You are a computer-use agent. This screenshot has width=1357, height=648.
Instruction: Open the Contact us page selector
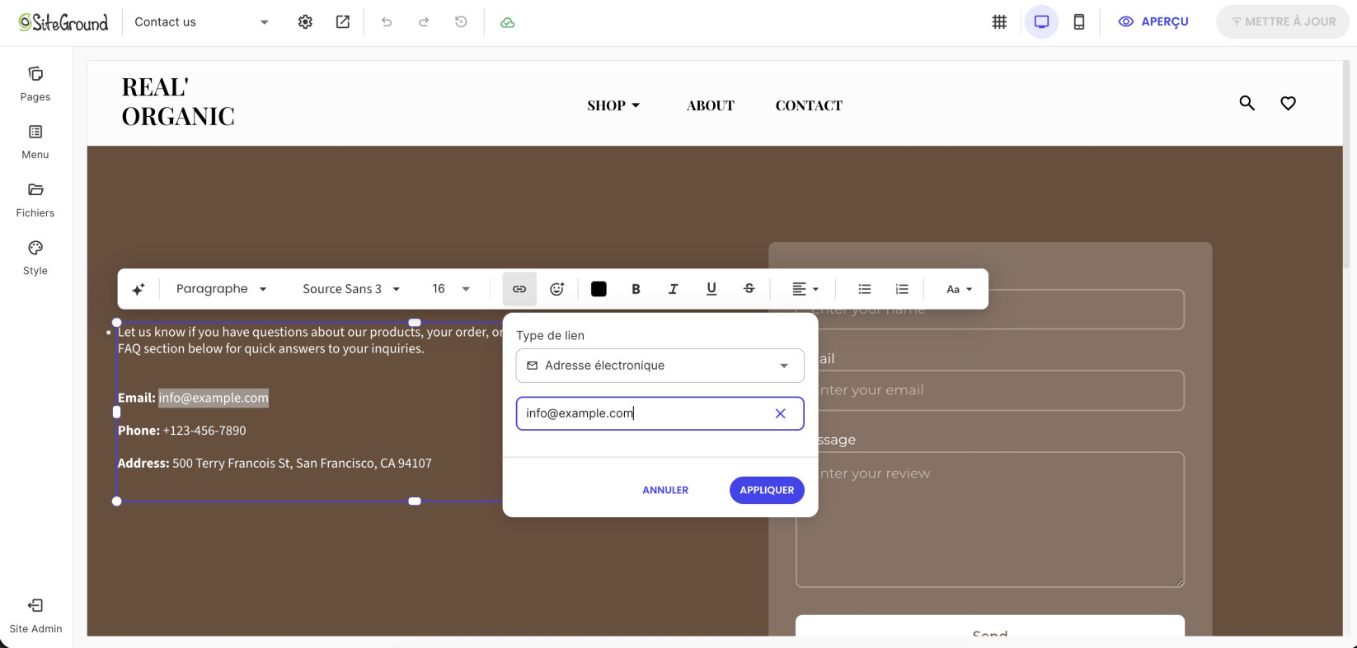click(202, 22)
